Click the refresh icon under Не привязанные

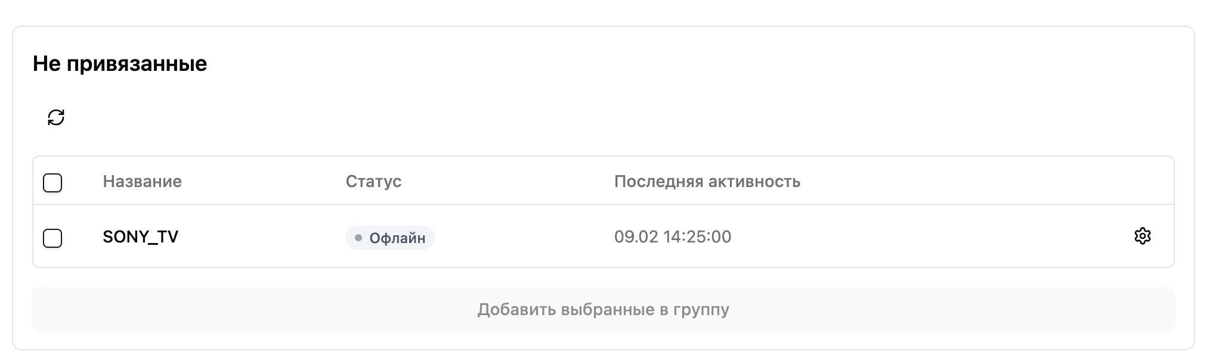[56, 117]
